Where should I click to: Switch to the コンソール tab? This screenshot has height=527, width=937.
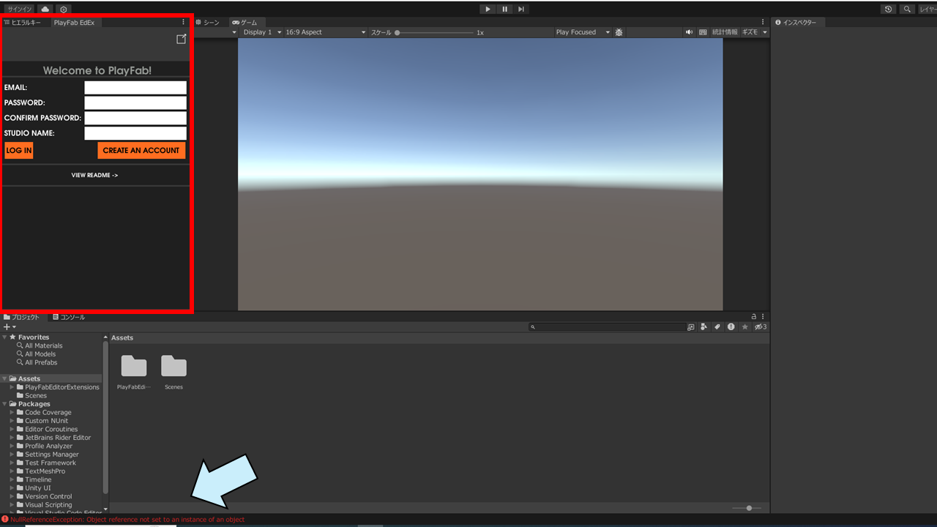(69, 316)
